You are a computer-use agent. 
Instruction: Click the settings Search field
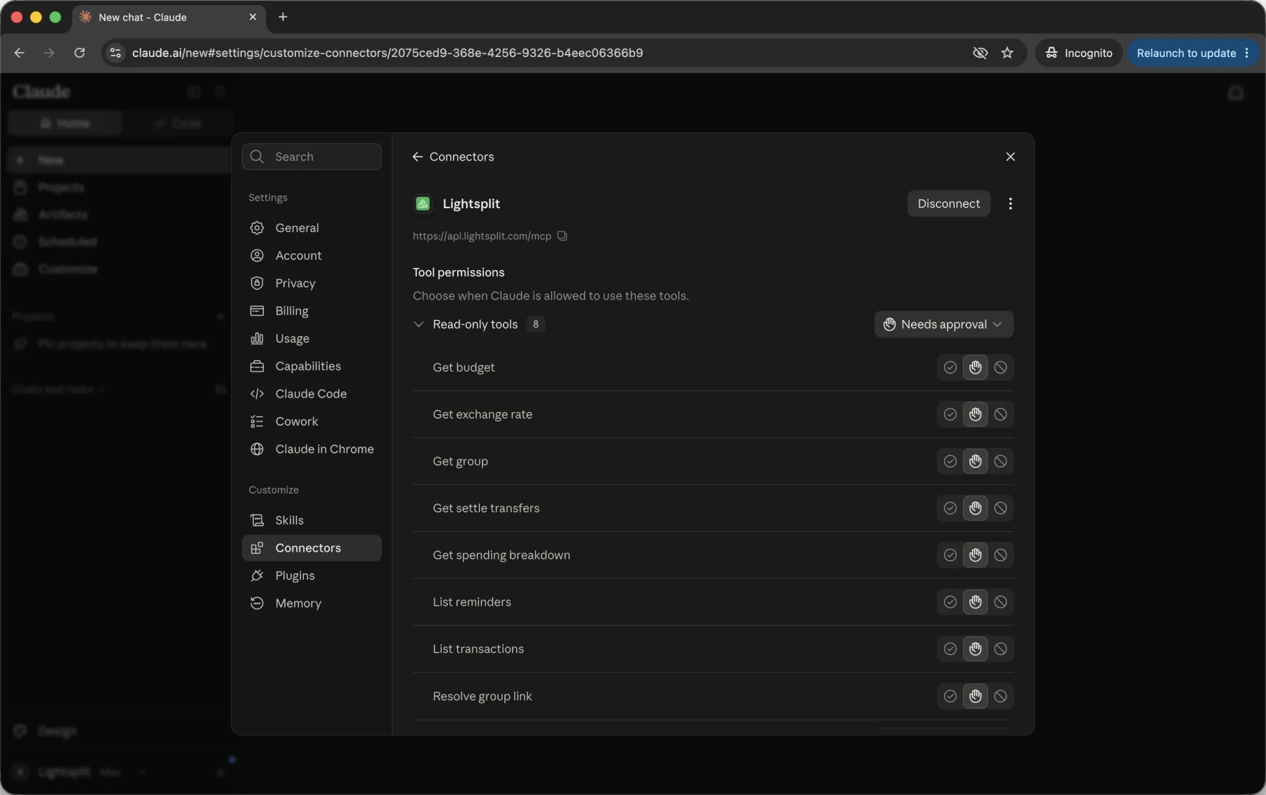tap(312, 156)
